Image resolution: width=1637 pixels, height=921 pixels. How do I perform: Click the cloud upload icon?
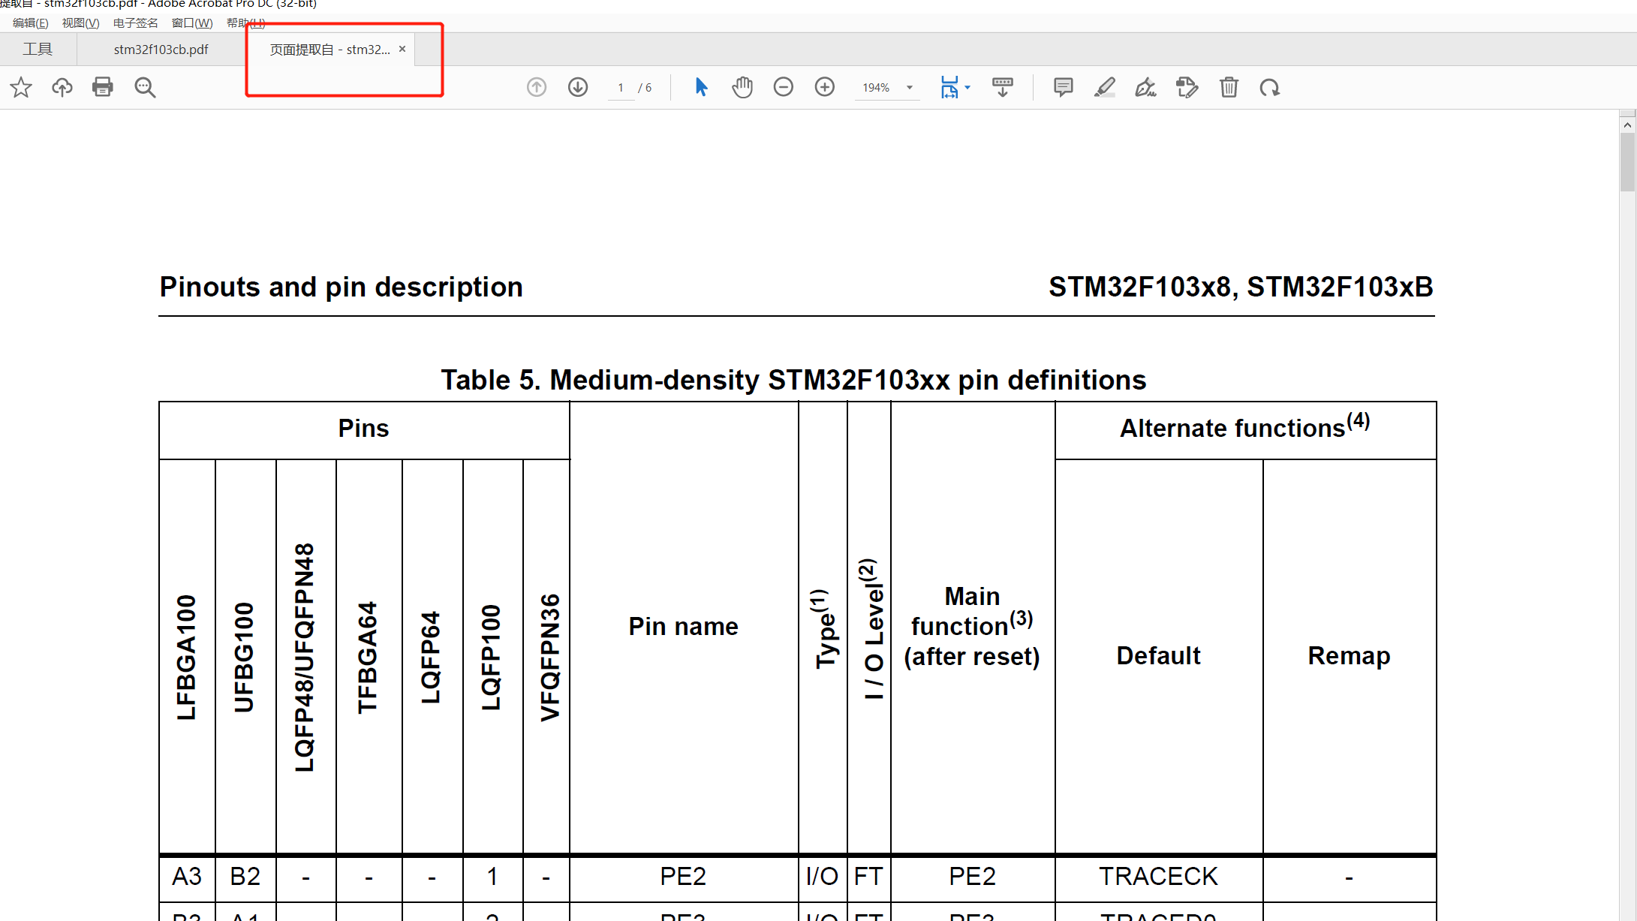point(62,88)
